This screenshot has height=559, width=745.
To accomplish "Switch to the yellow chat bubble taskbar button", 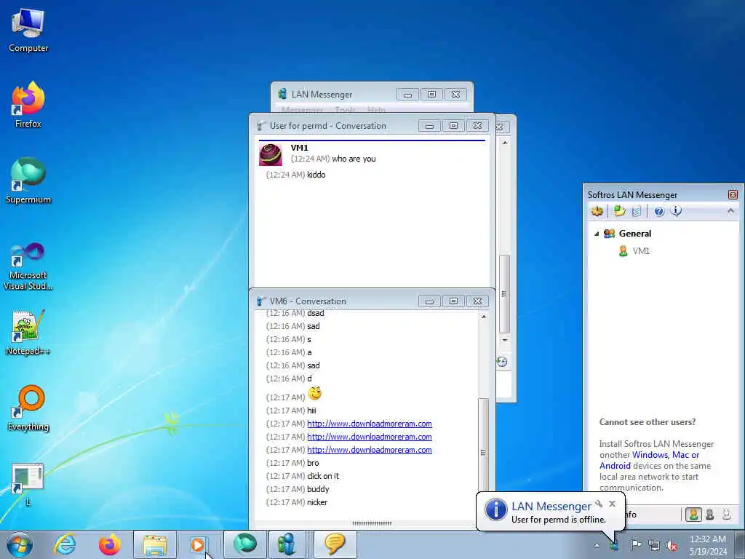I will pos(335,544).
